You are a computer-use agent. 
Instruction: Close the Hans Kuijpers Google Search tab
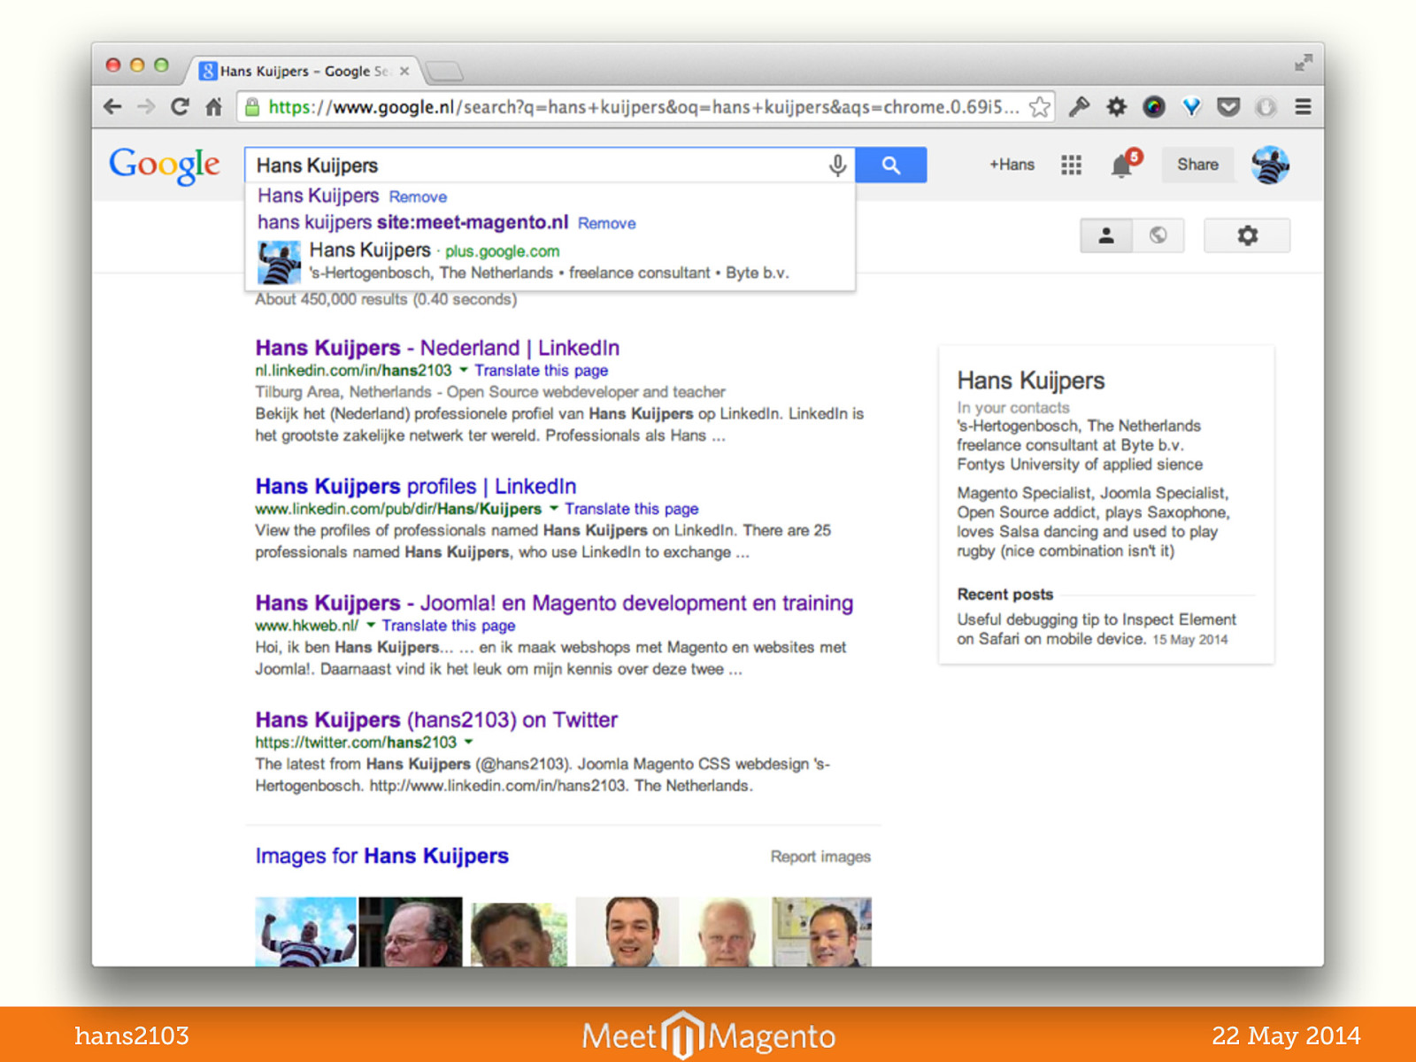click(404, 71)
